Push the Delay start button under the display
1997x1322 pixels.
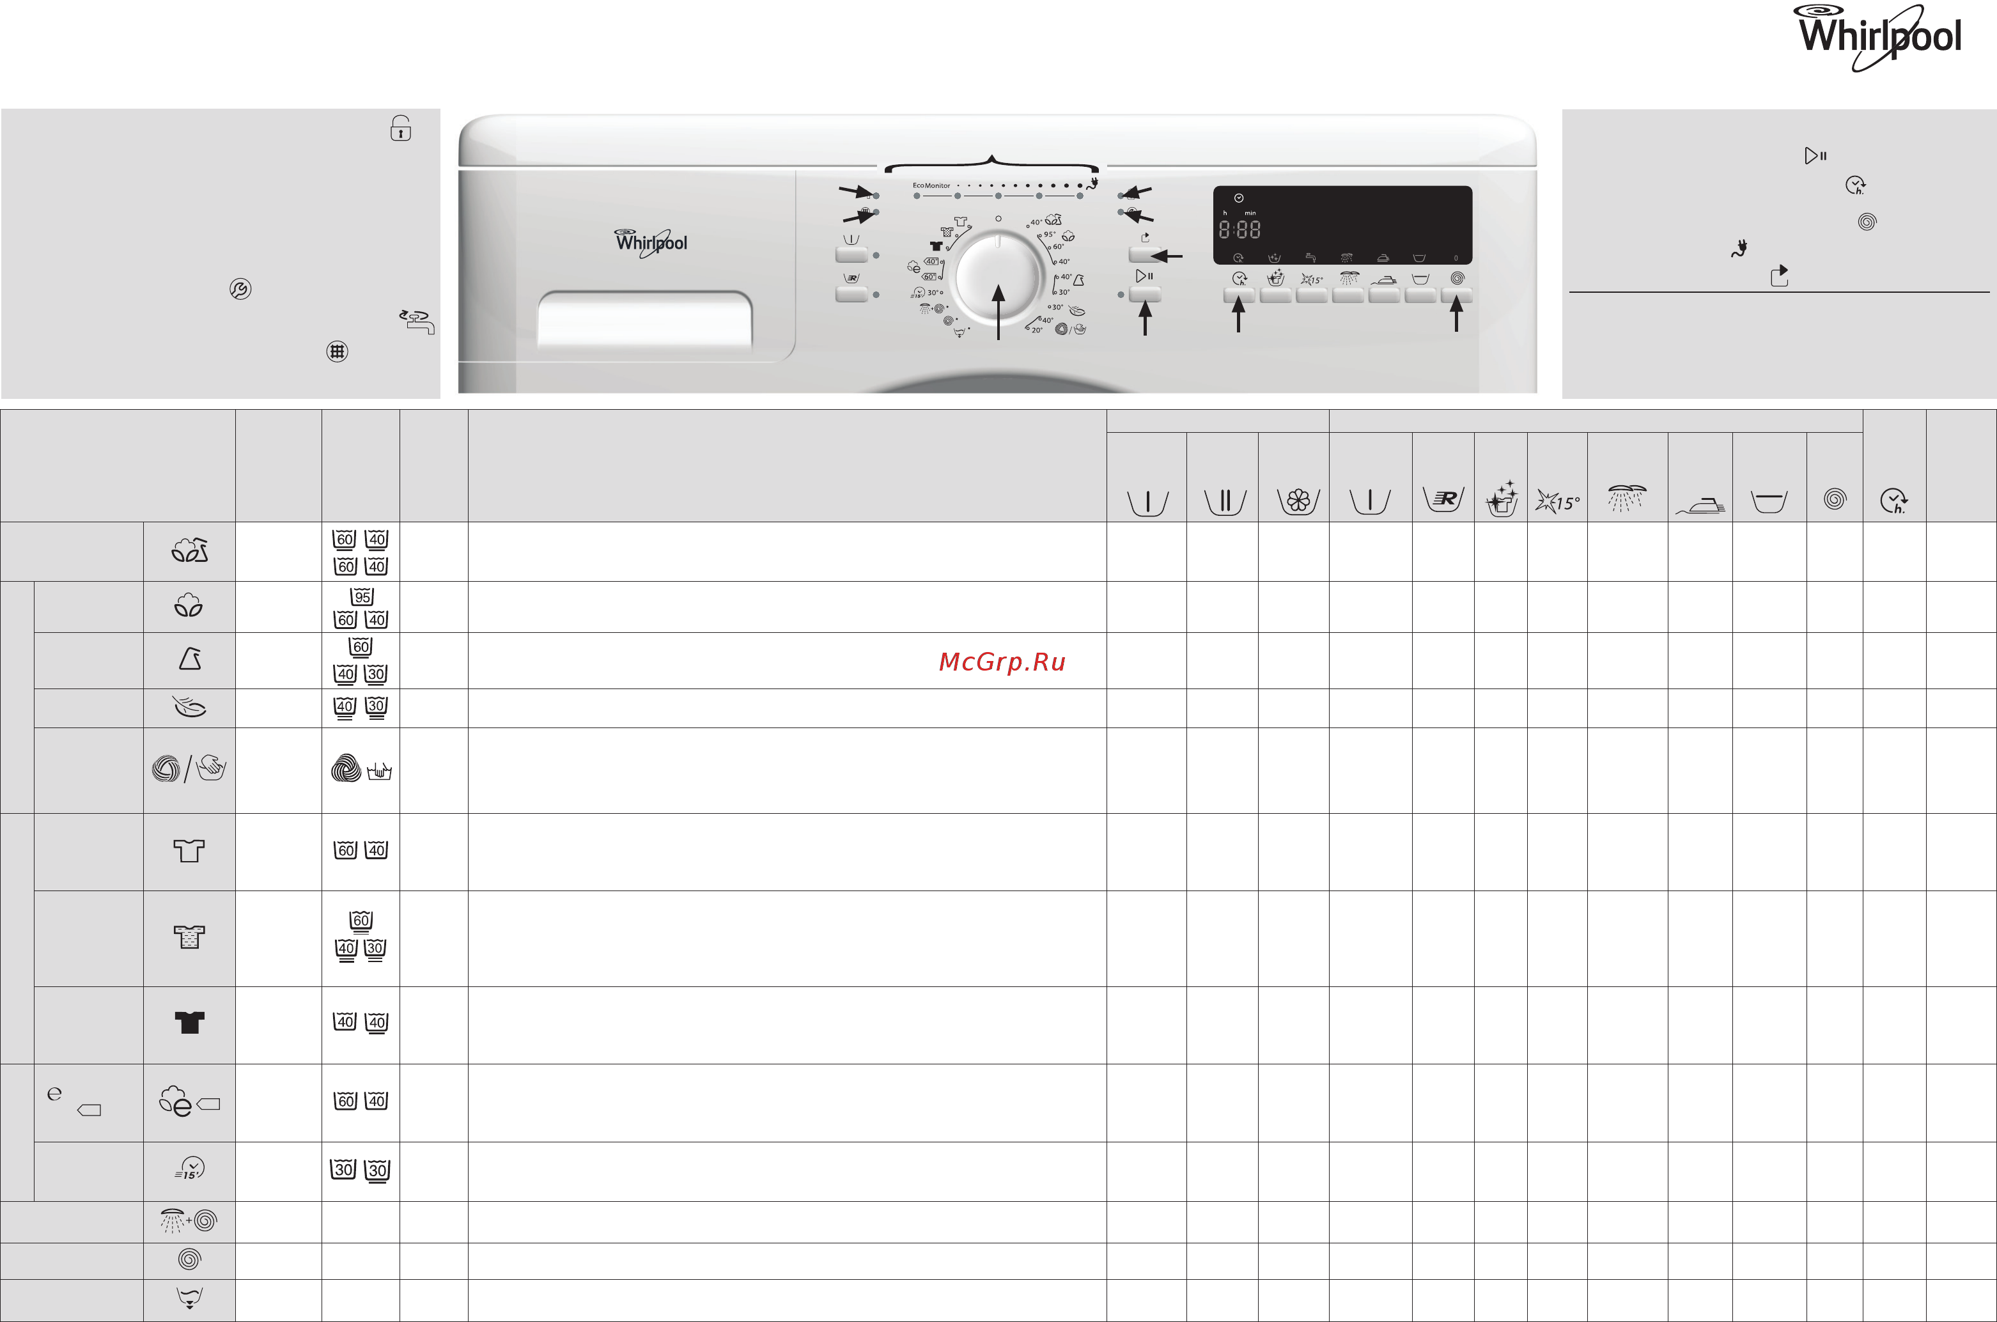pos(1239,295)
